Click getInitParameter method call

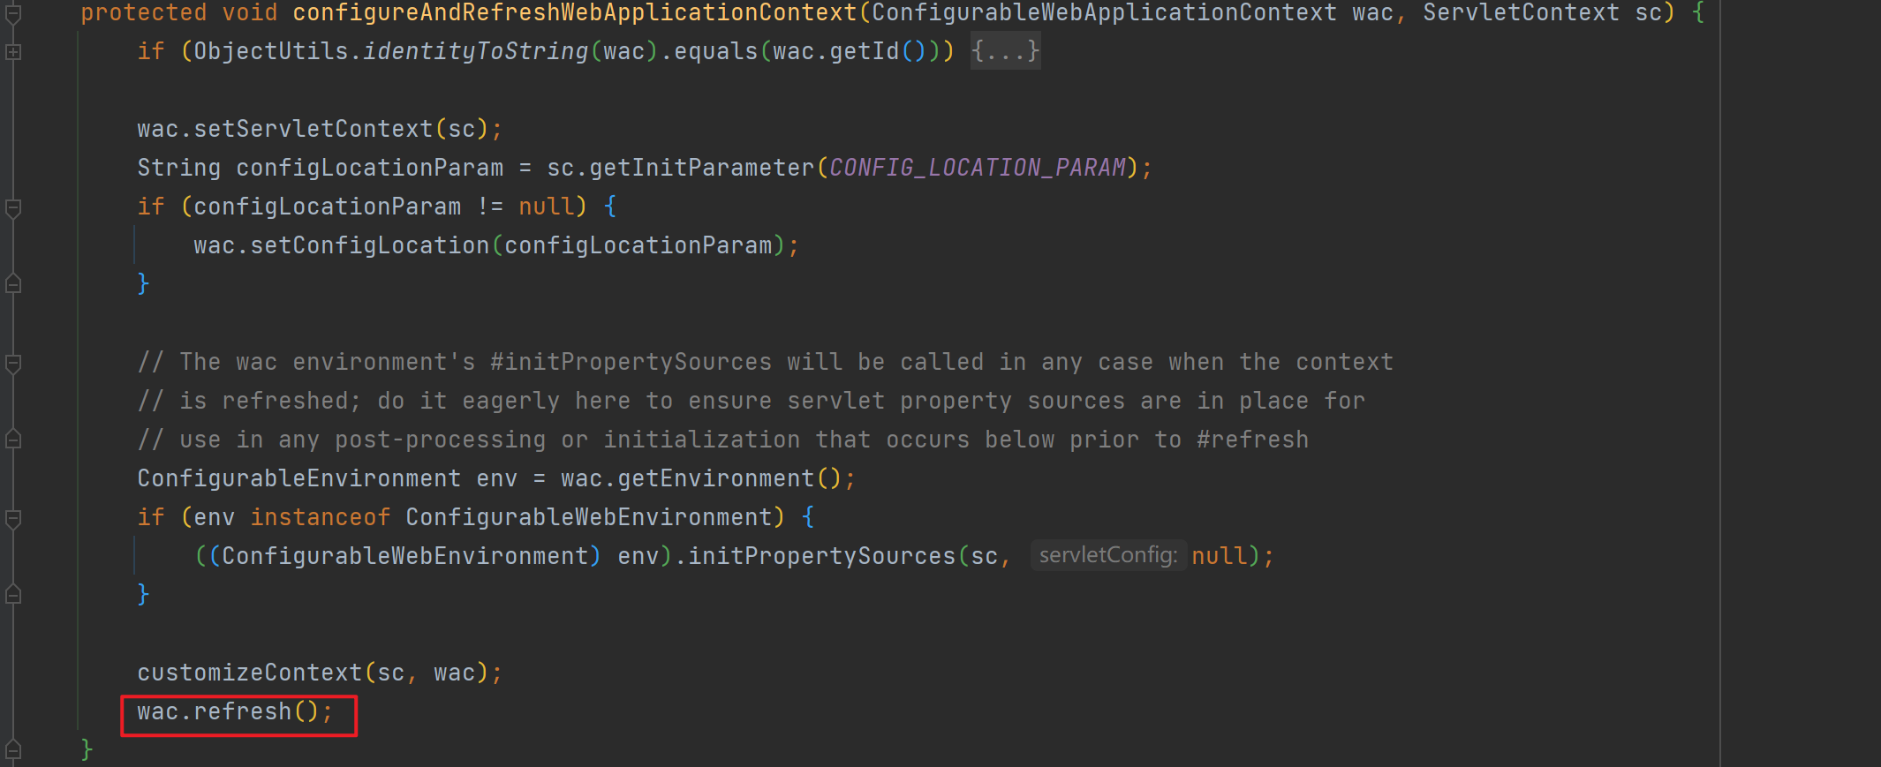click(702, 168)
